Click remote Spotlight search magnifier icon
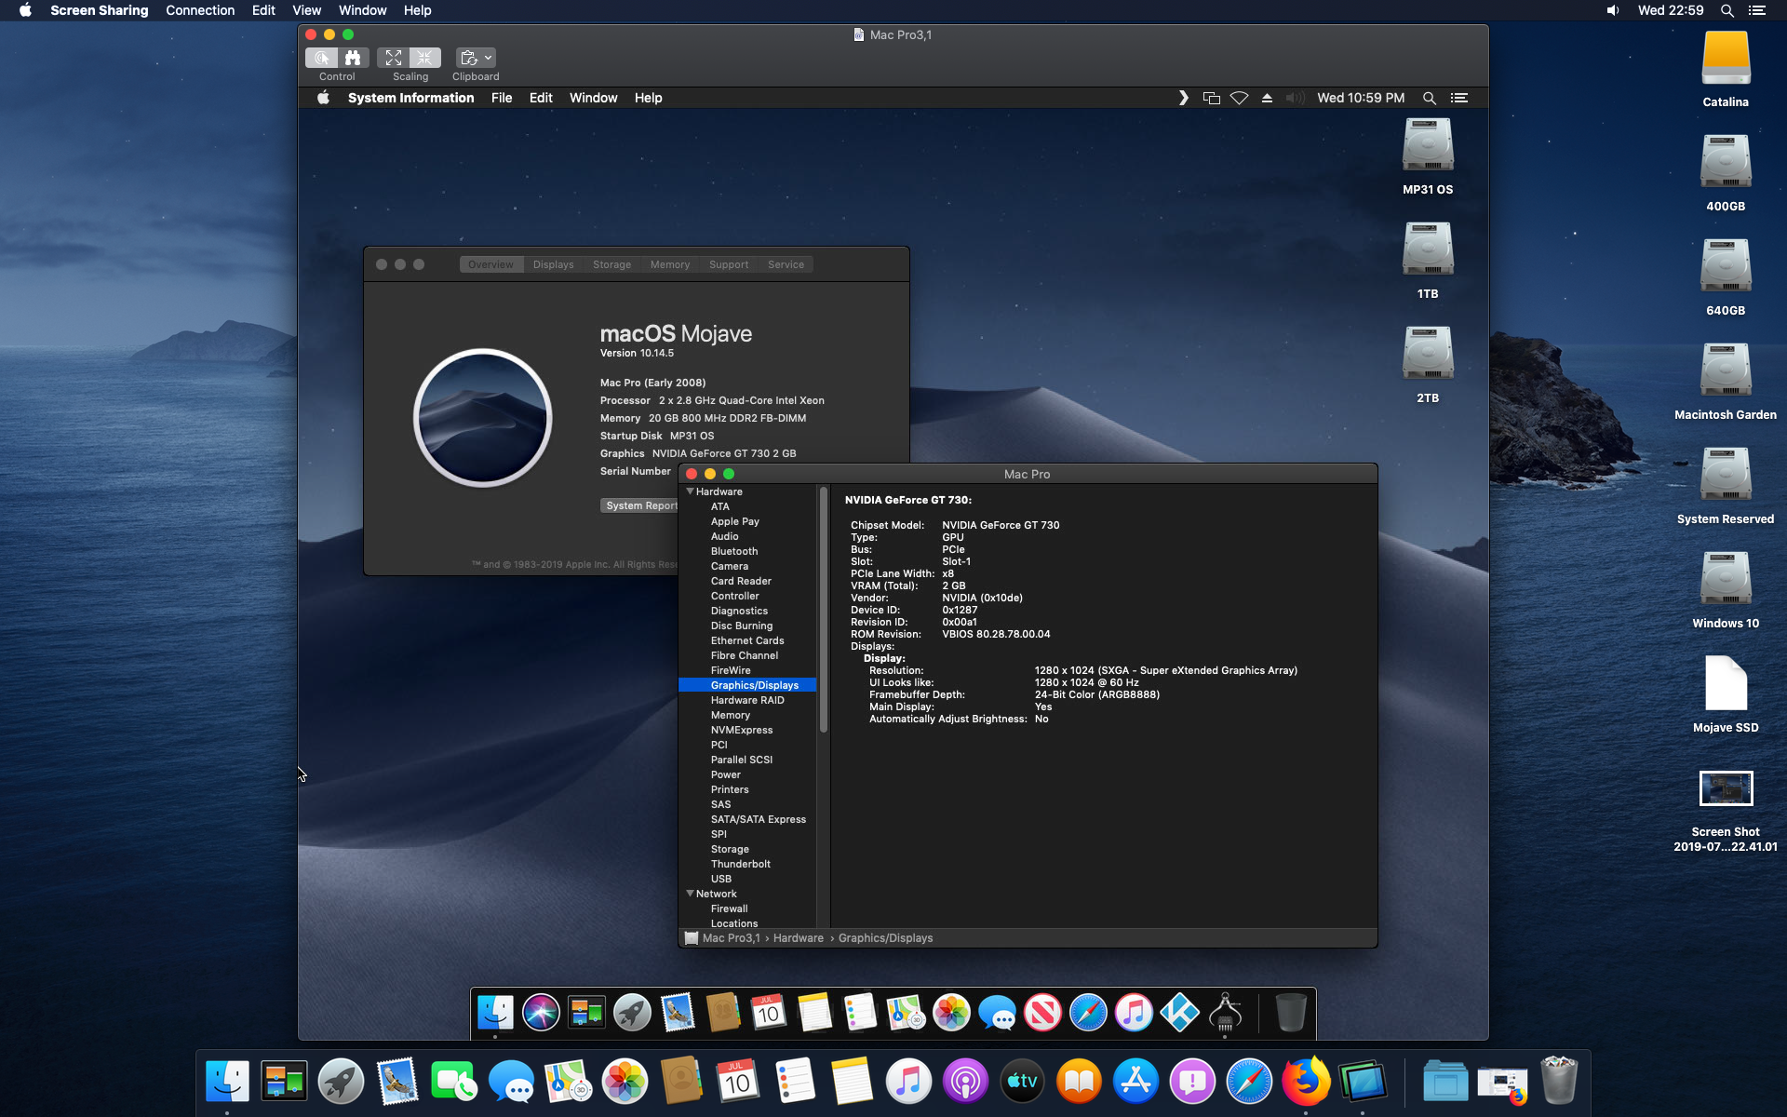 click(1429, 98)
